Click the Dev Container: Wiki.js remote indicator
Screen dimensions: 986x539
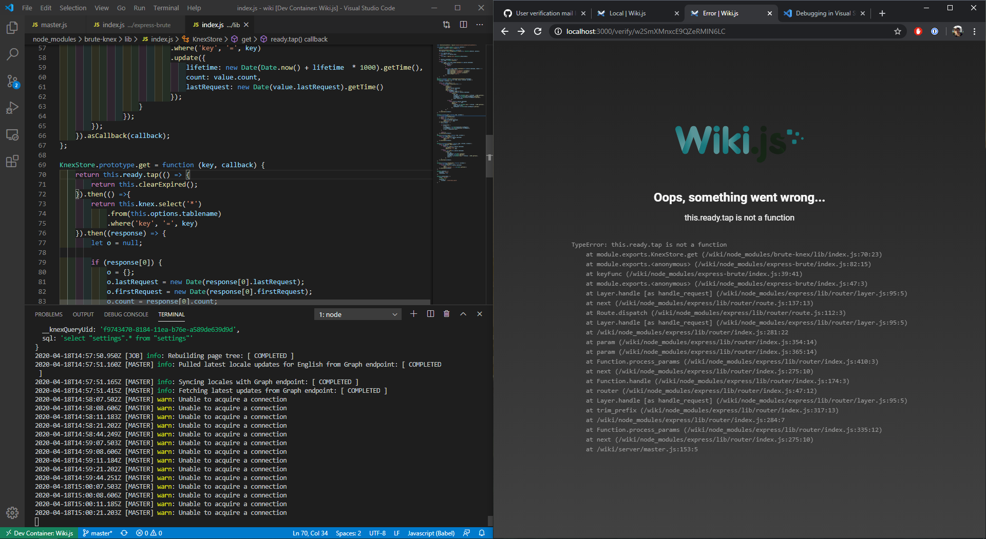(x=39, y=533)
